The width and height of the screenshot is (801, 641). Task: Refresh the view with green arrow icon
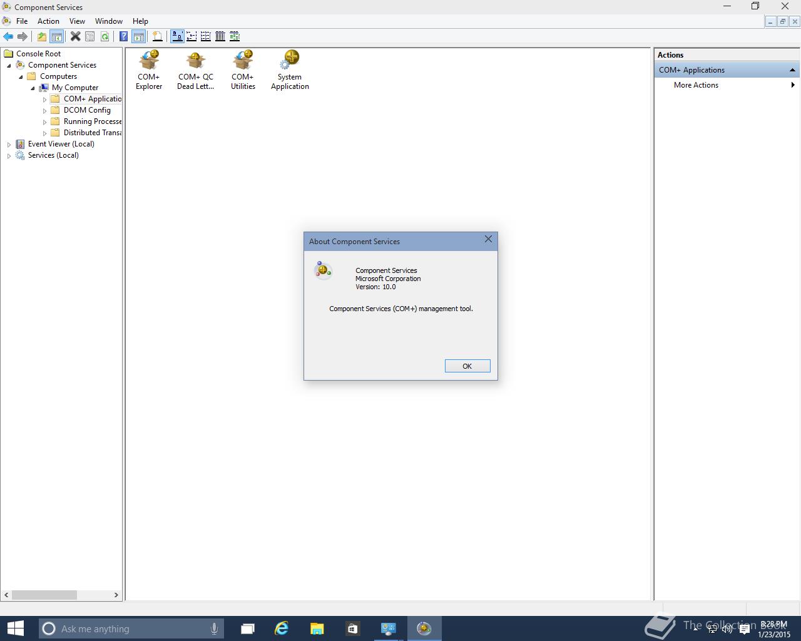tap(105, 36)
